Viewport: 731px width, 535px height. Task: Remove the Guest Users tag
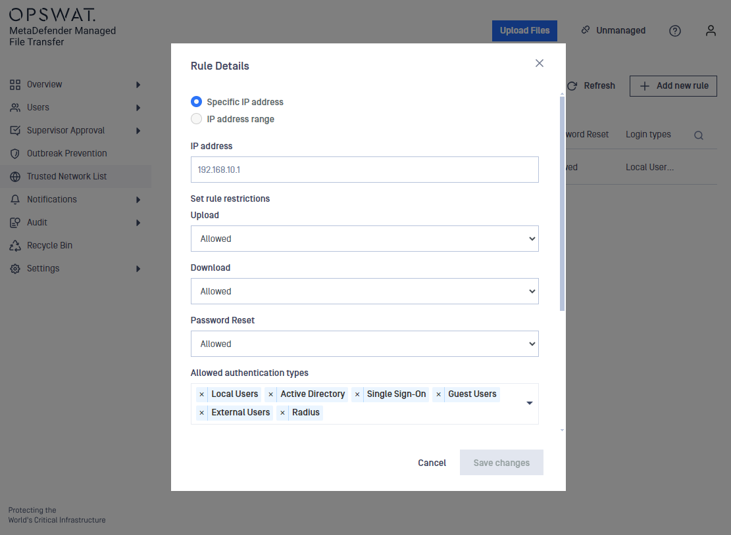pos(439,394)
